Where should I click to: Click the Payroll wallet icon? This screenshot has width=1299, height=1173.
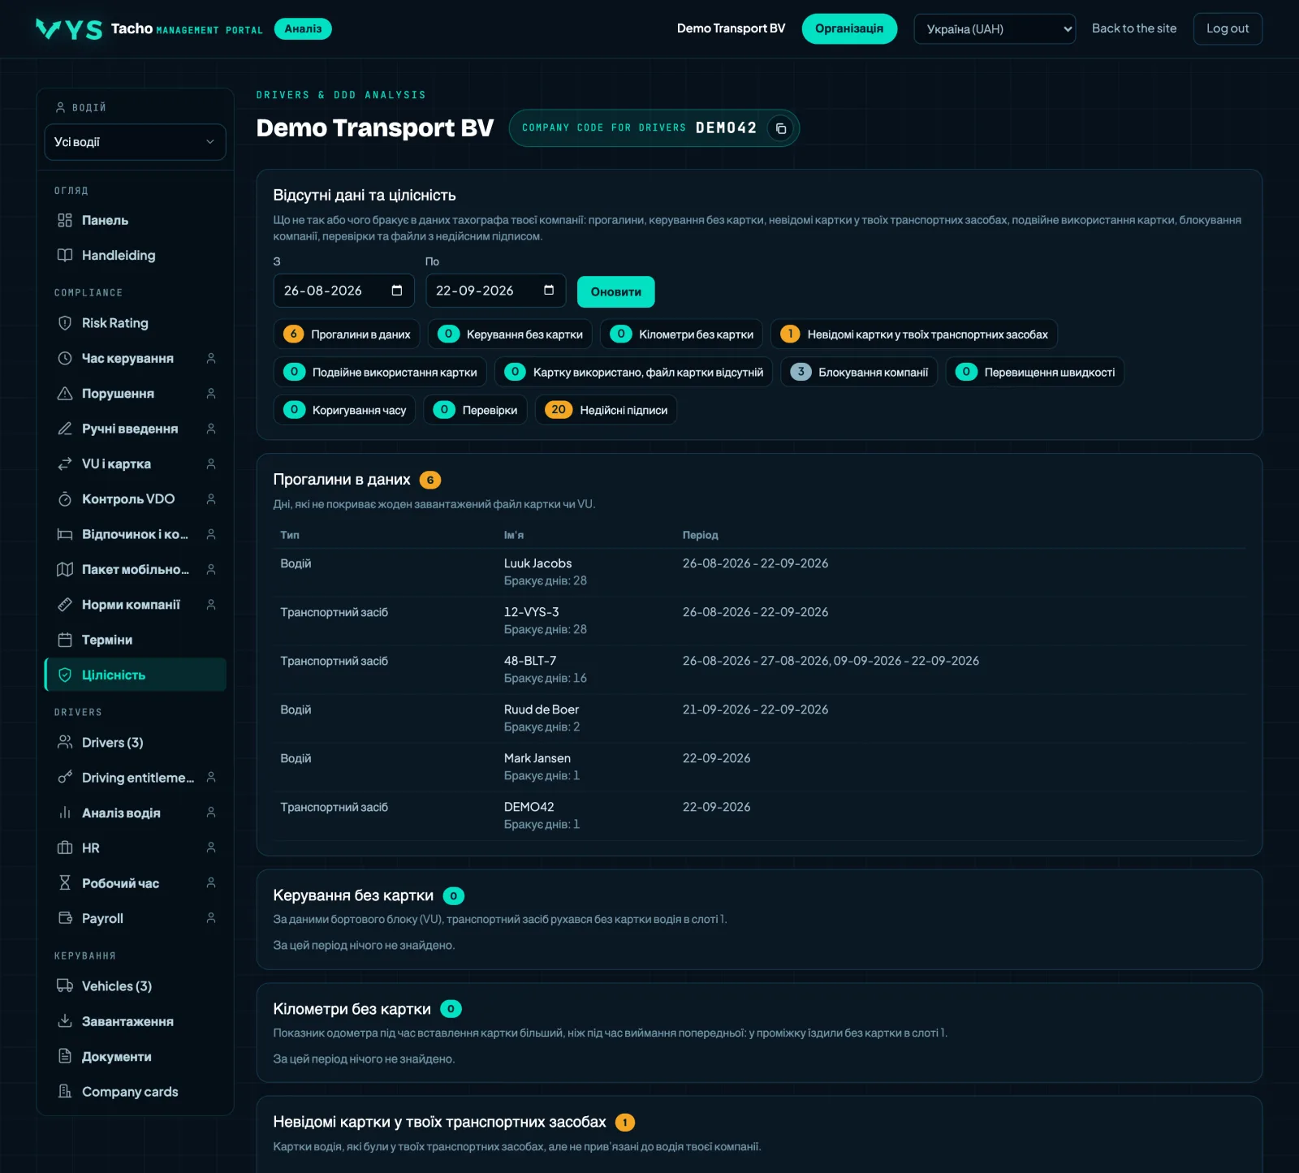point(65,918)
